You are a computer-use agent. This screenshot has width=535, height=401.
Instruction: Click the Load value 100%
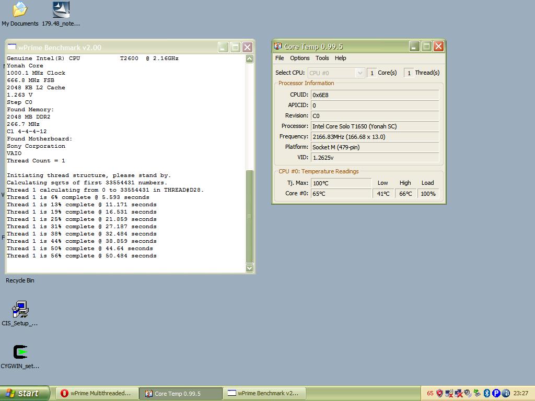(428, 194)
